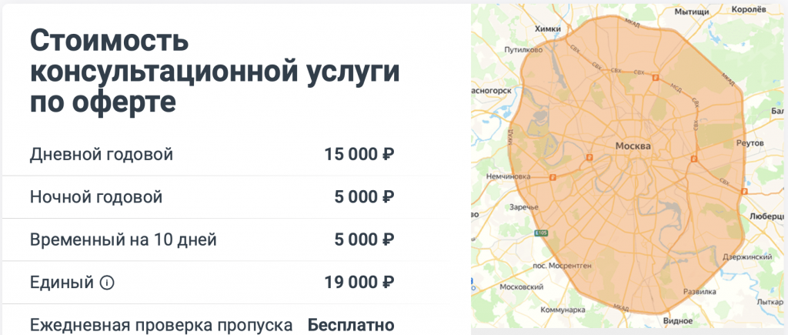Click the Москва city label on the map
This screenshot has height=335, width=788.
point(634,146)
